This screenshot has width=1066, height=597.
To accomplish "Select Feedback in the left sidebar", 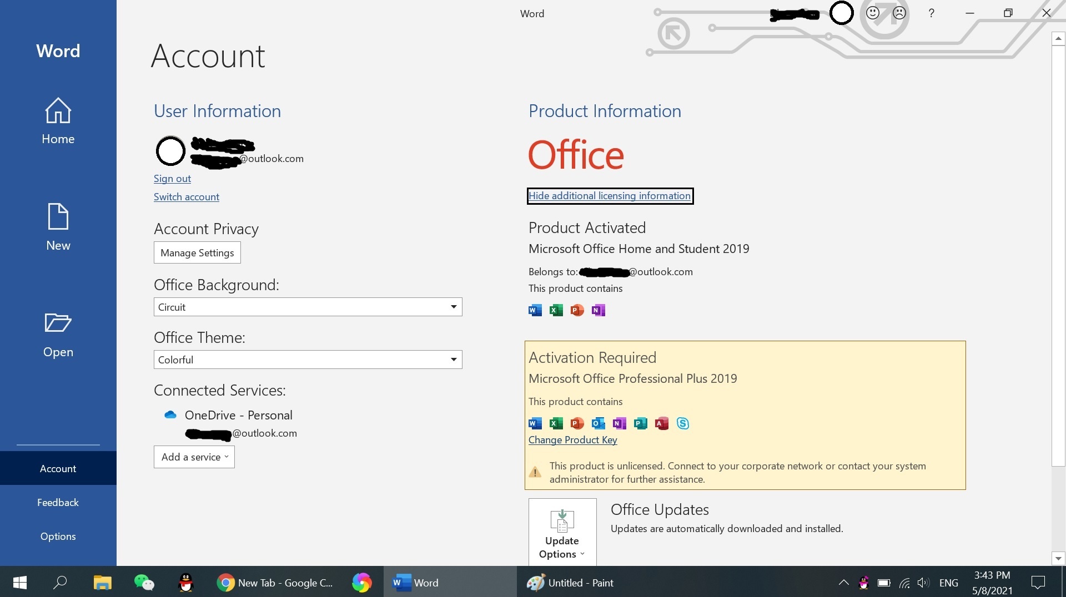I will point(58,502).
